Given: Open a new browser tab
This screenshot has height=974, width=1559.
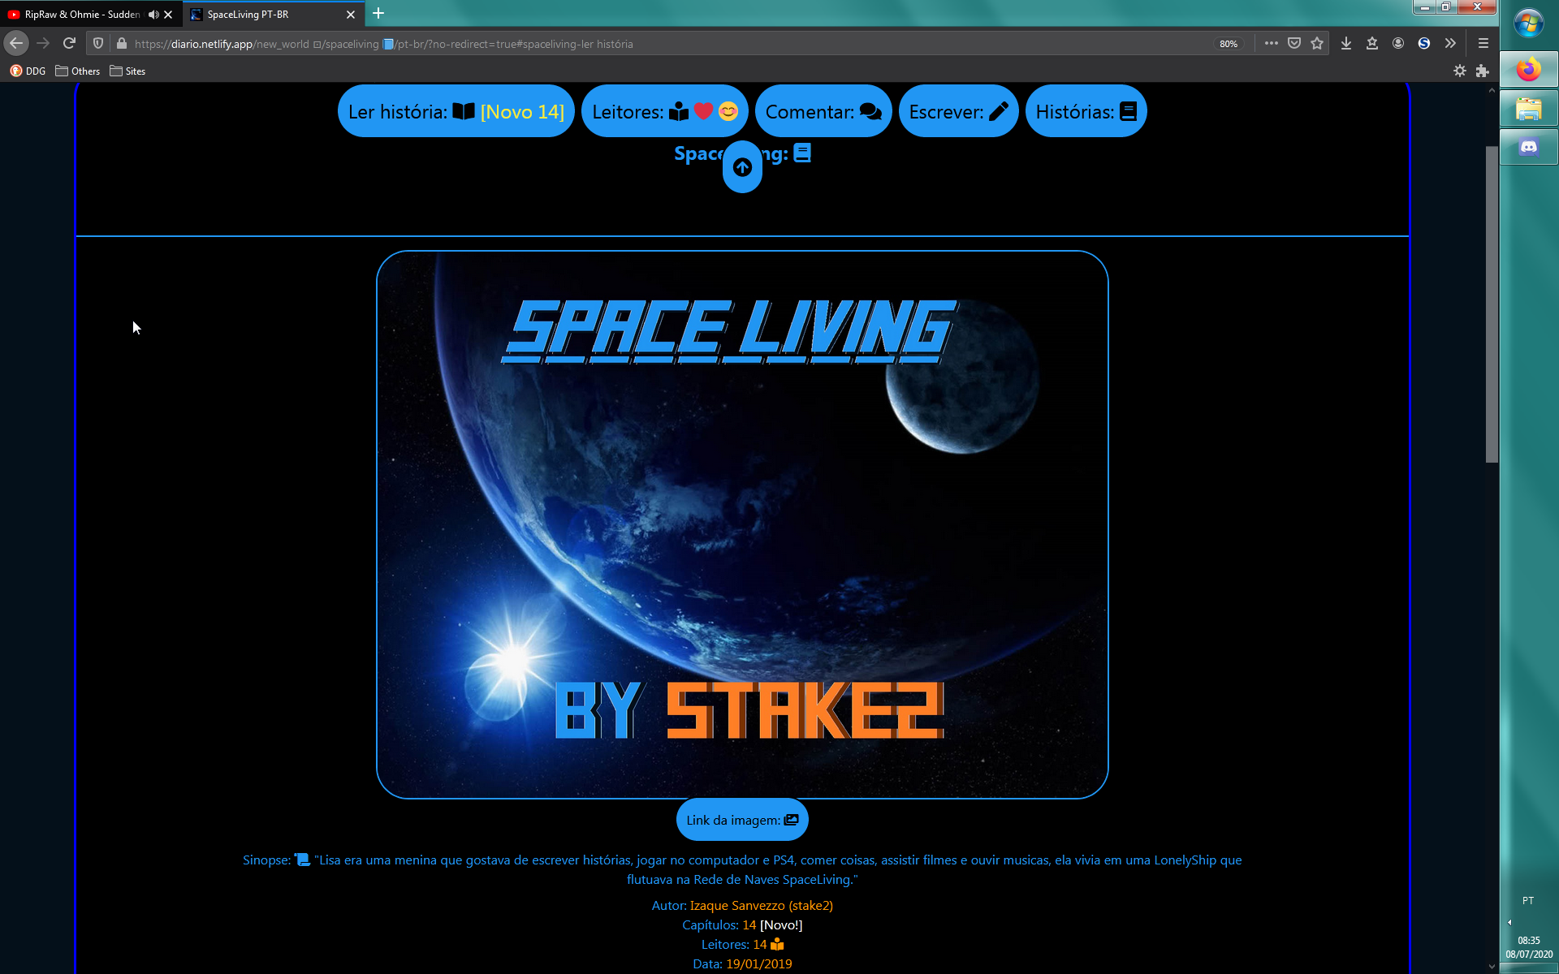Looking at the screenshot, I should pos(378,14).
